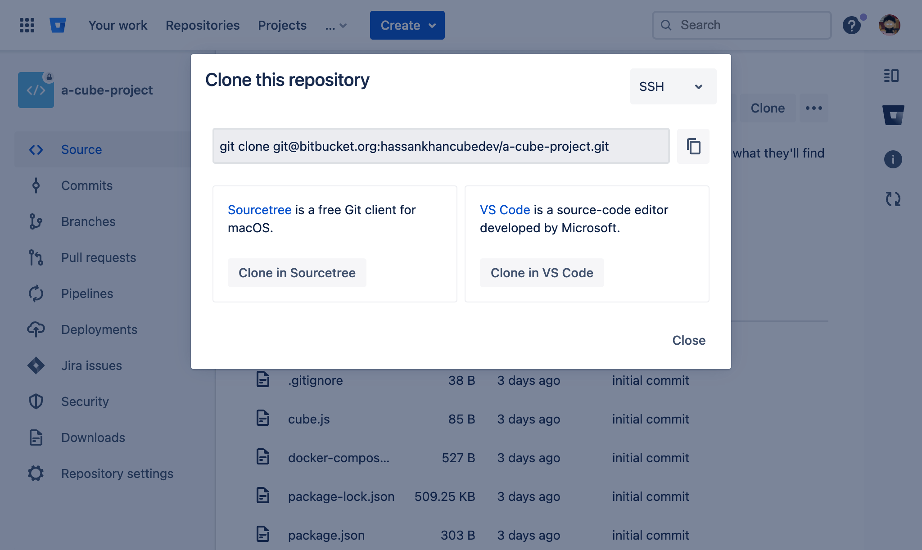Click the Repository settings gear icon

click(36, 473)
